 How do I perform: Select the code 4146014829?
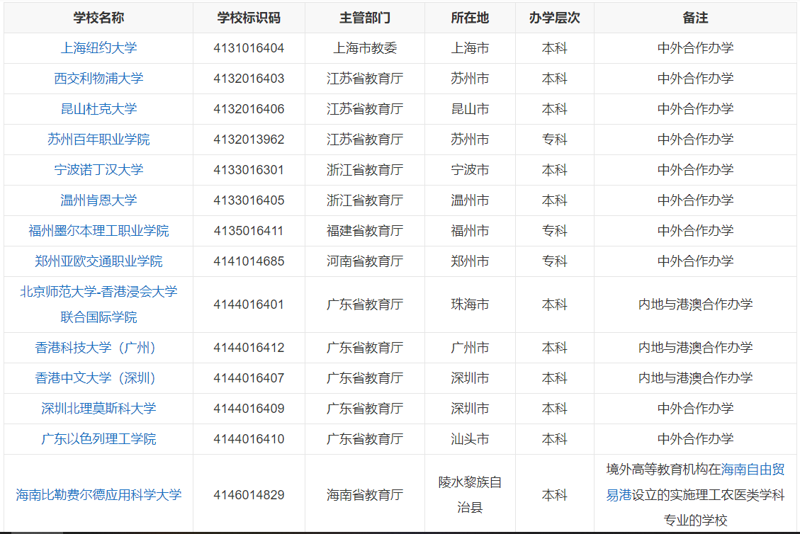pos(249,495)
